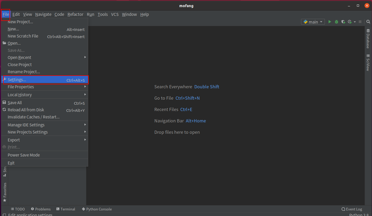
Task: Choose Settings... from the File menu
Action: [44, 80]
